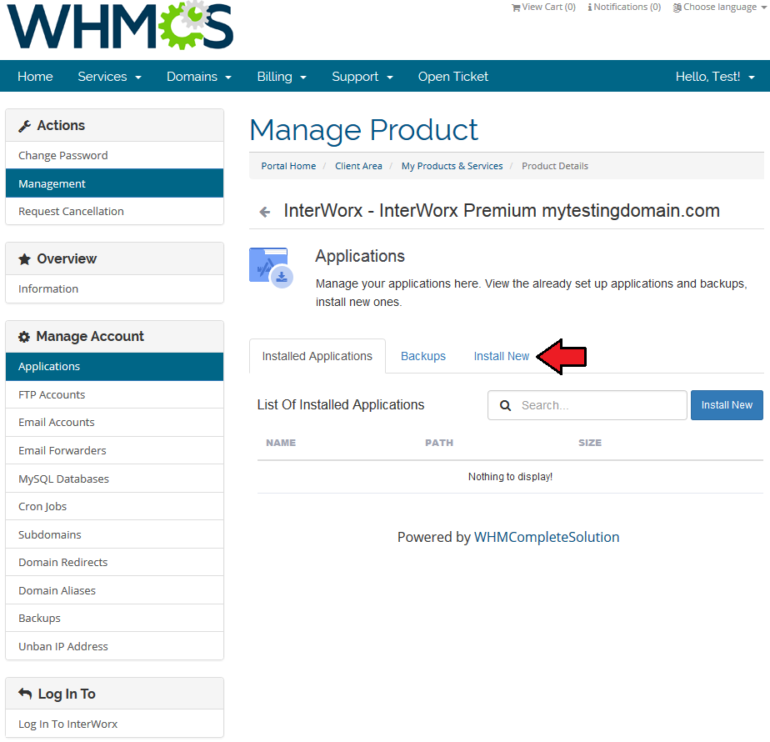Open the Billing dropdown
The image size is (770, 742).
coord(282,77)
